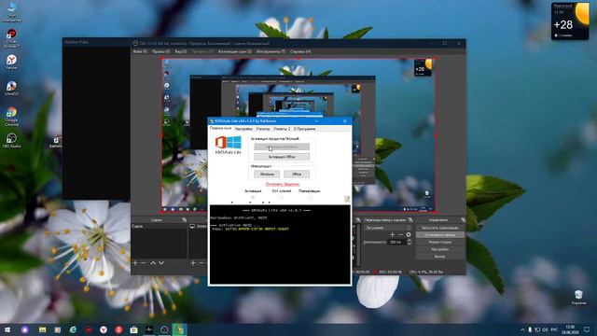Screen dimensions: 597x336
Task: Open the View menu in OBS
Action: click(181, 51)
